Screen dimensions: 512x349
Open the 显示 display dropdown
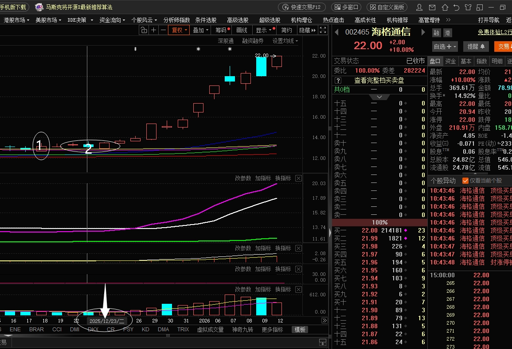(265, 30)
